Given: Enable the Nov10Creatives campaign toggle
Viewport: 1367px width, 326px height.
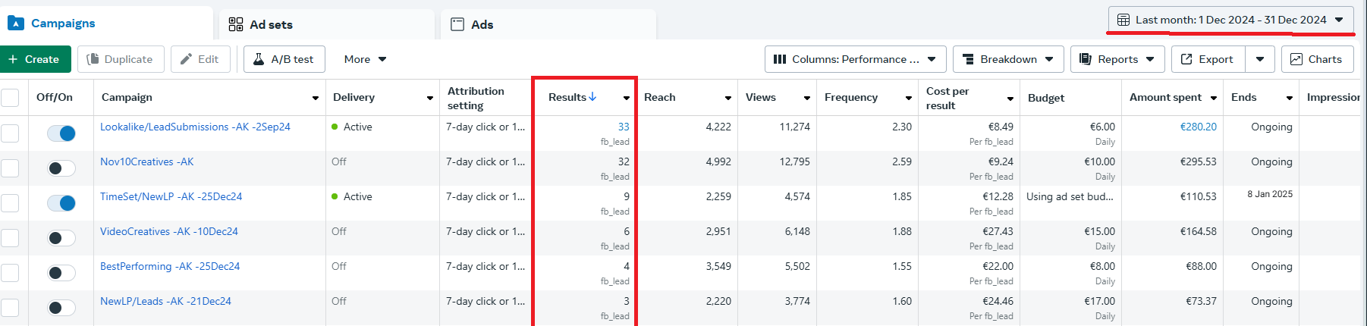Looking at the screenshot, I should click(x=61, y=168).
